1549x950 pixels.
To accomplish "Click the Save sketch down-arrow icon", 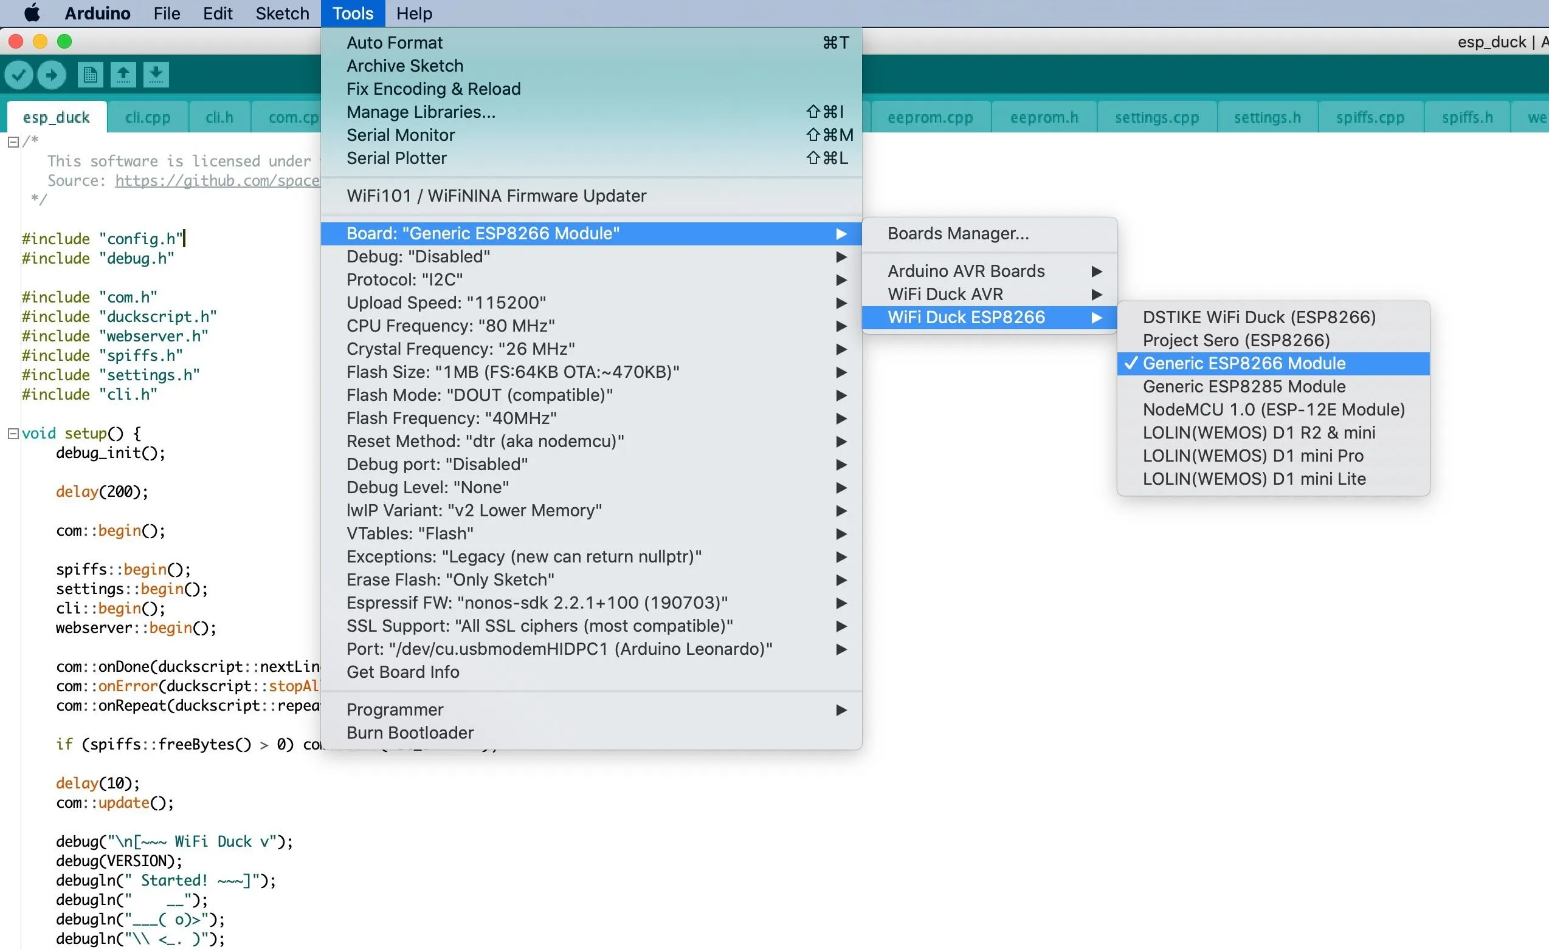I will [x=156, y=75].
